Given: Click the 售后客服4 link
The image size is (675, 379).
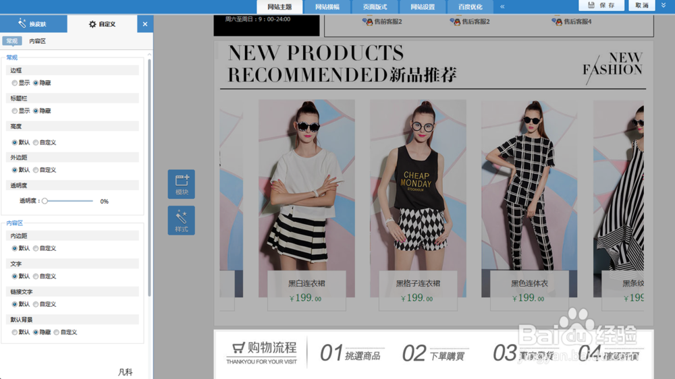Looking at the screenshot, I should [578, 22].
